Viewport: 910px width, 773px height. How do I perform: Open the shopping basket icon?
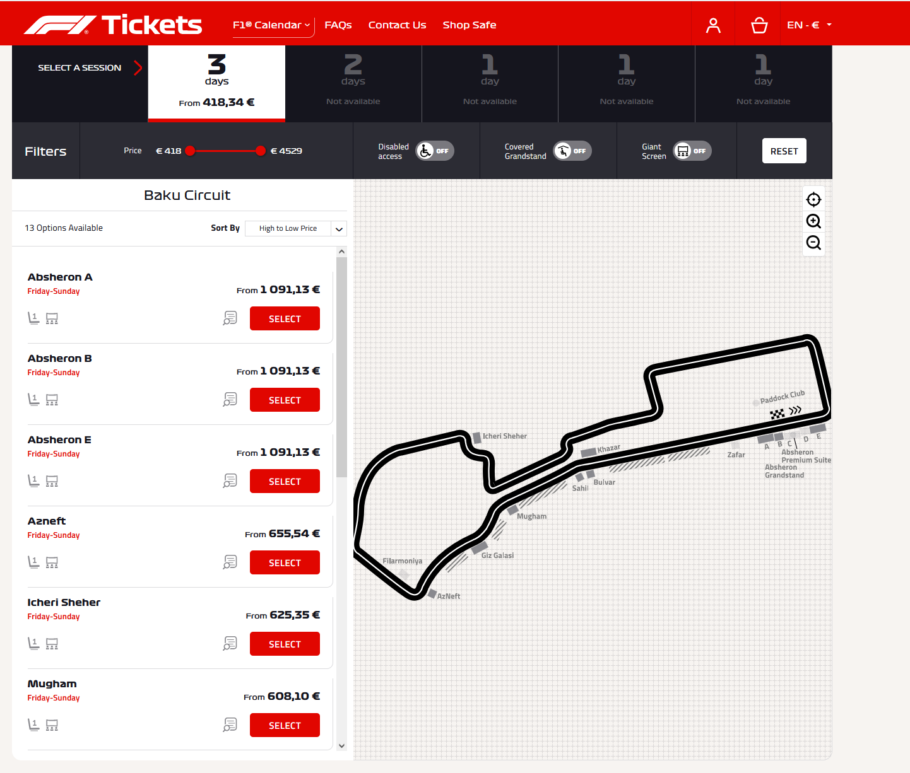[759, 25]
